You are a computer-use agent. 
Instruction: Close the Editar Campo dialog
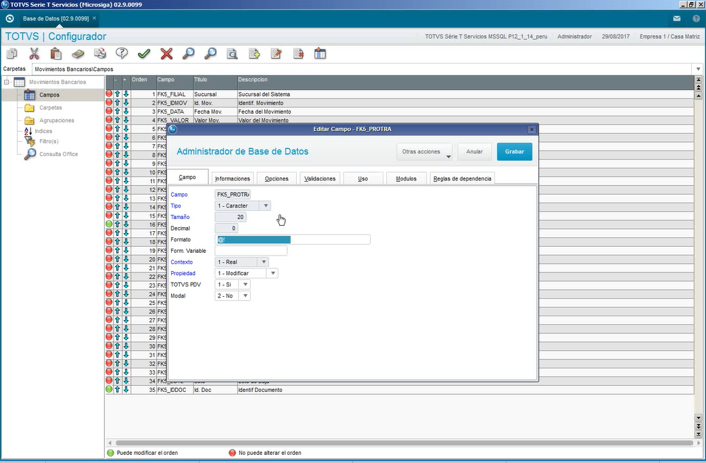532,130
